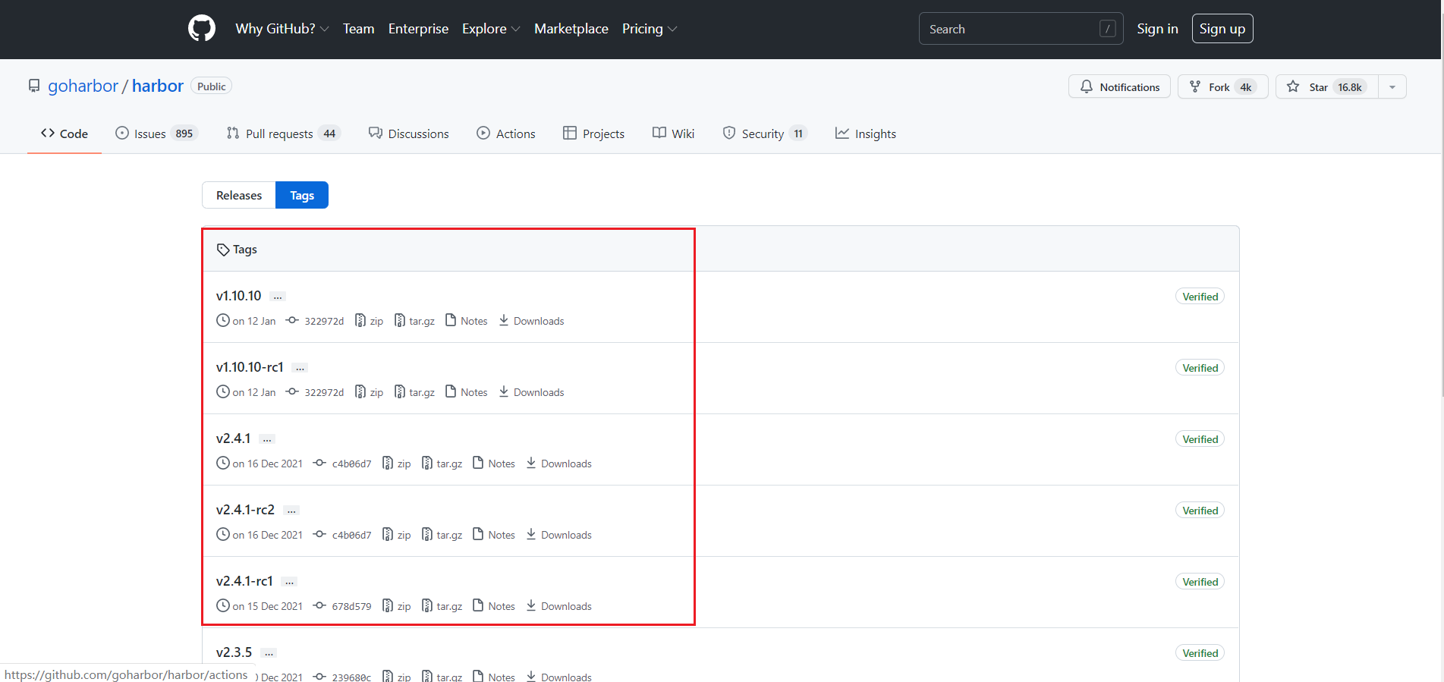The height and width of the screenshot is (682, 1444).
Task: Expand the Pricing dropdown menu
Action: [x=650, y=29]
